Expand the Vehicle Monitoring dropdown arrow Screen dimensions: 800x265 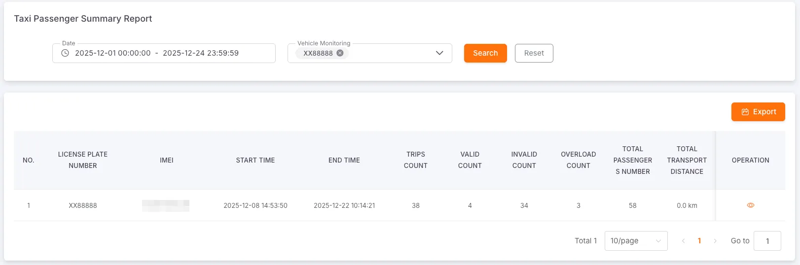tap(439, 53)
